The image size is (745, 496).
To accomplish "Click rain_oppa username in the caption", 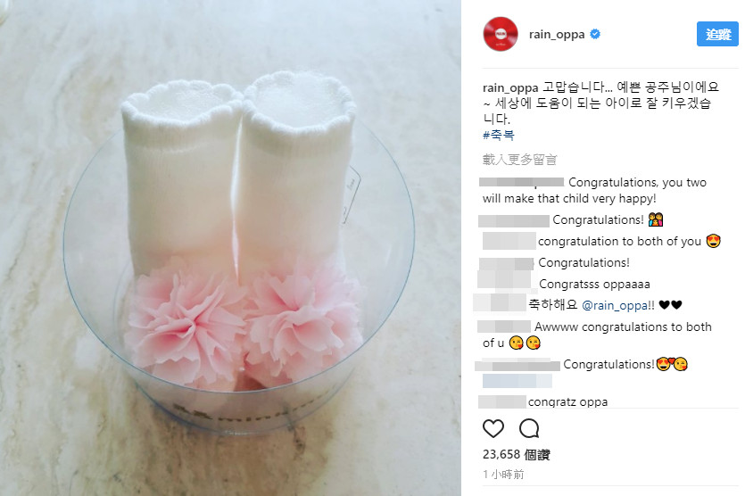I will pos(510,88).
